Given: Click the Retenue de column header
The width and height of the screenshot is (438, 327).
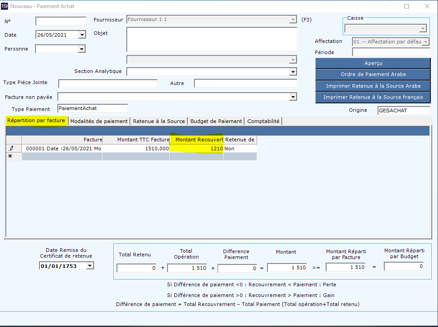Looking at the screenshot, I should click(240, 140).
